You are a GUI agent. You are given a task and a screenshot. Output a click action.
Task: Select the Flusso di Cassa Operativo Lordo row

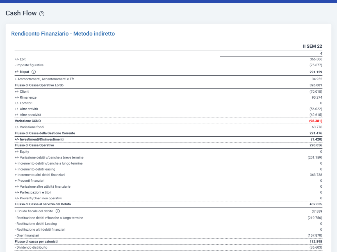(x=168, y=85)
